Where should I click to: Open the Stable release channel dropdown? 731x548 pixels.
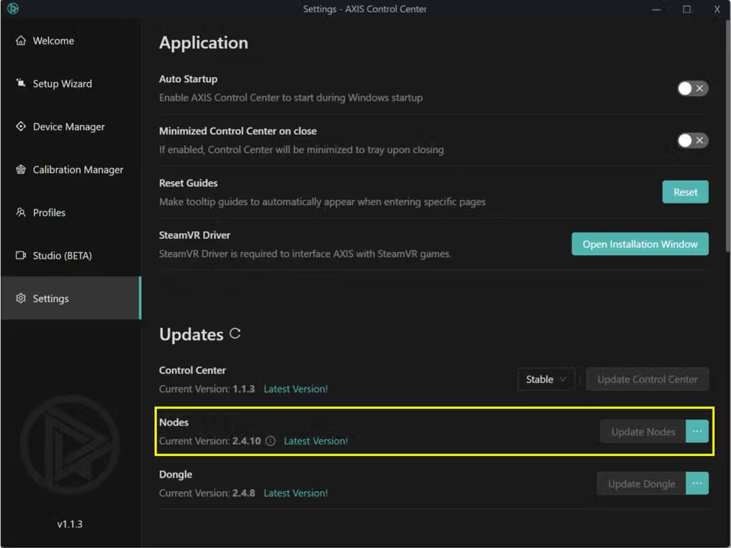click(546, 379)
